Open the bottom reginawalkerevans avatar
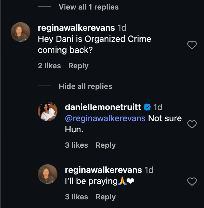This screenshot has height=208, width=204. pos(48,174)
